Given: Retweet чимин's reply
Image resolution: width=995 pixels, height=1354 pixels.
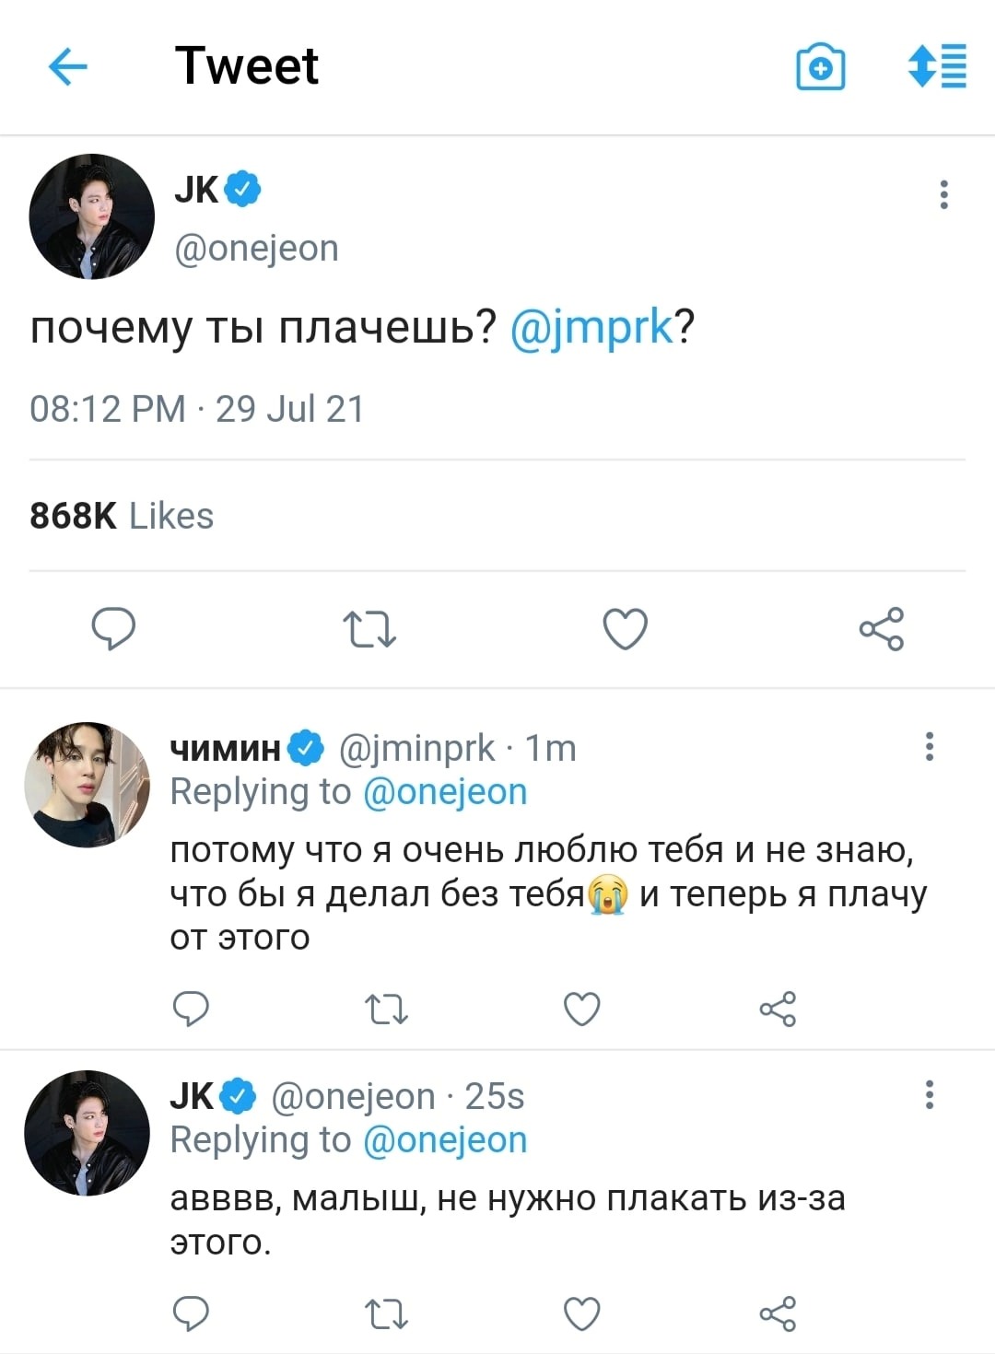Looking at the screenshot, I should click(386, 1010).
